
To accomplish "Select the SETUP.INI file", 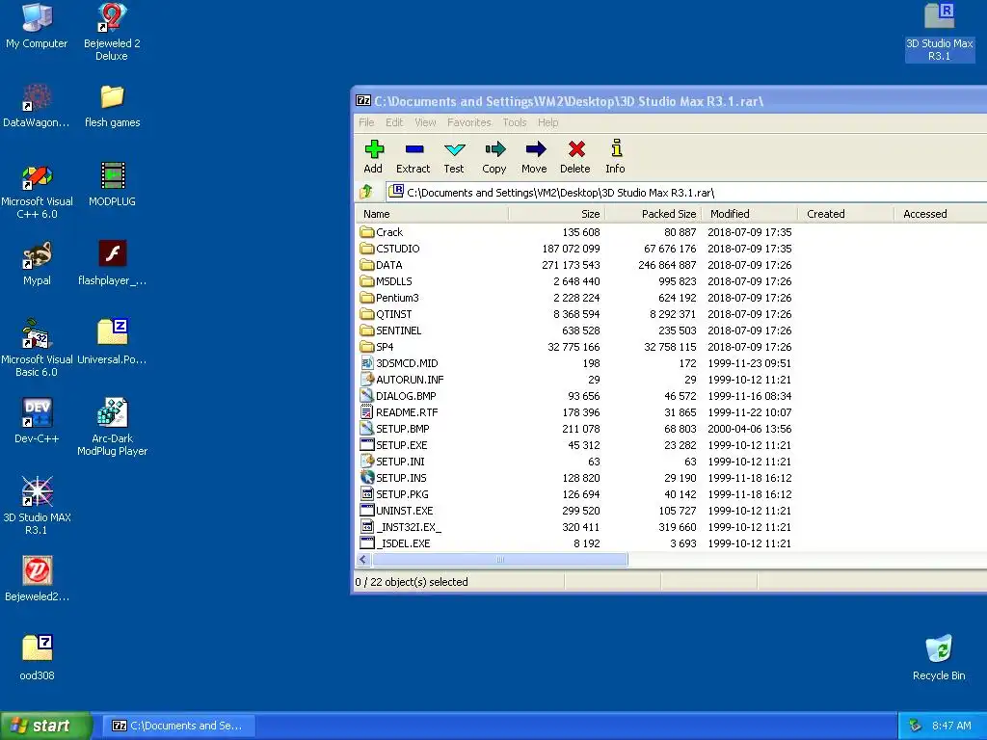I will [392, 462].
